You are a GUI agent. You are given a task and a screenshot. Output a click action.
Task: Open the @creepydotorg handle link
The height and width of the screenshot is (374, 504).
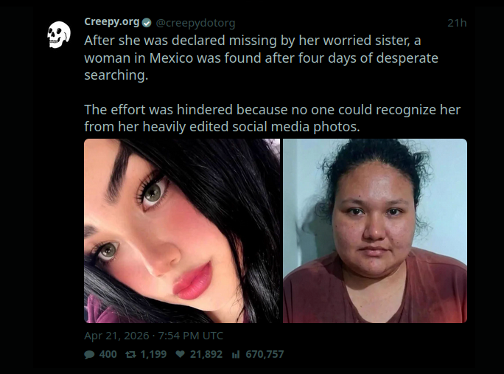point(195,23)
